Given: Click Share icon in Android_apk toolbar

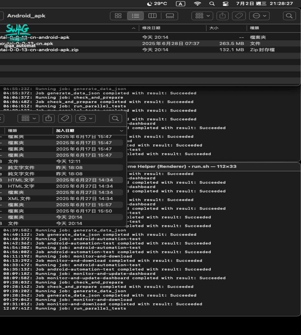Looking at the screenshot, I should tap(222, 16).
